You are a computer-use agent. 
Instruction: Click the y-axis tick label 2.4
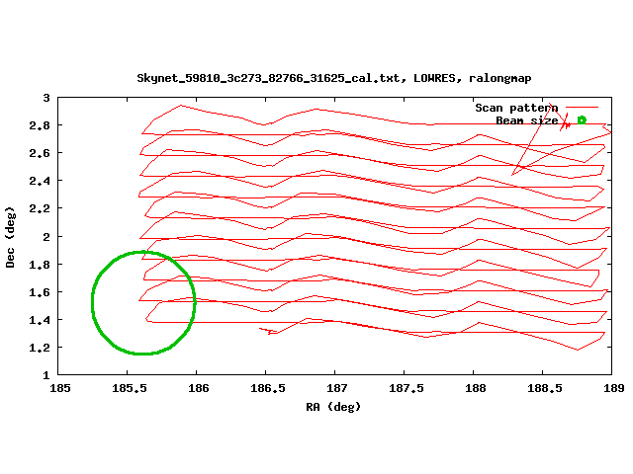pos(40,181)
